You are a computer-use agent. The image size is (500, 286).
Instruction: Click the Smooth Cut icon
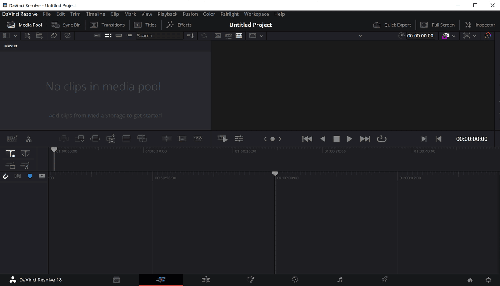tap(198, 139)
